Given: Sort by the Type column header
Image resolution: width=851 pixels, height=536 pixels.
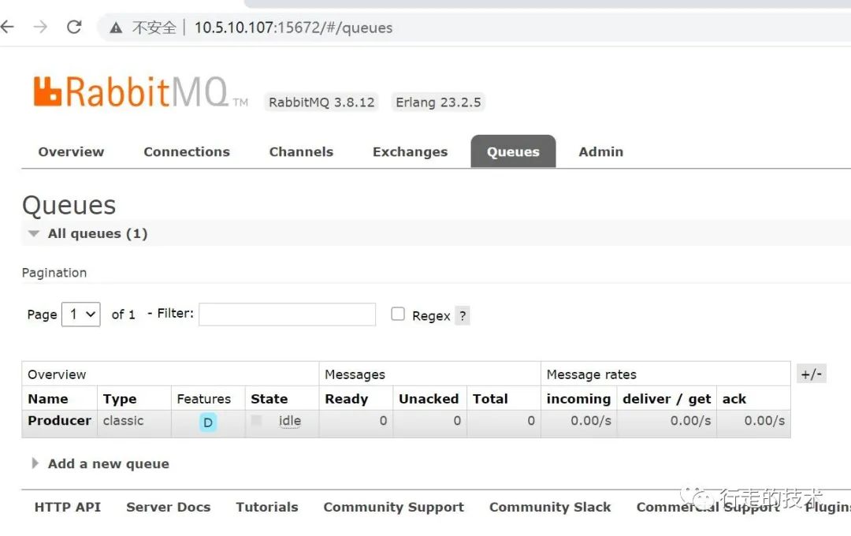Looking at the screenshot, I should 120,399.
